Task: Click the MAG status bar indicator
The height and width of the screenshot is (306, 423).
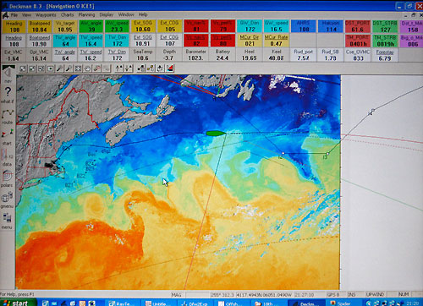Action: [x=177, y=295]
